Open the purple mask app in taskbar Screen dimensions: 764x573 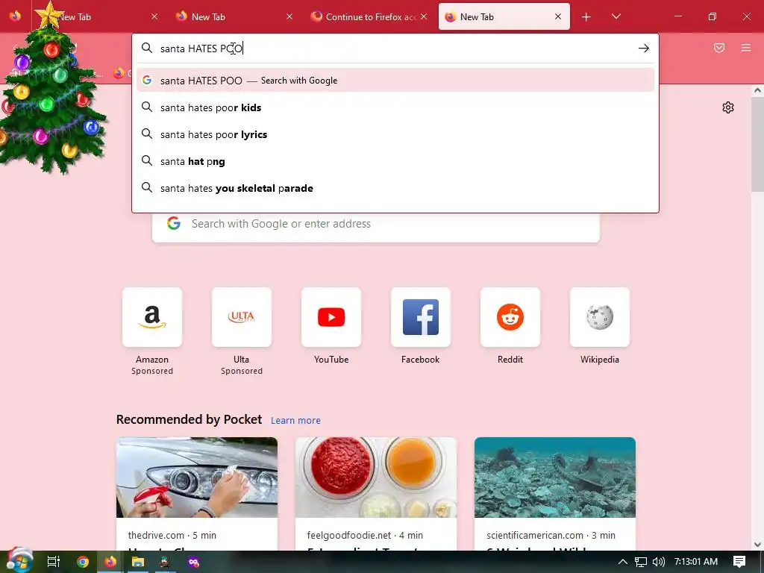click(x=193, y=562)
